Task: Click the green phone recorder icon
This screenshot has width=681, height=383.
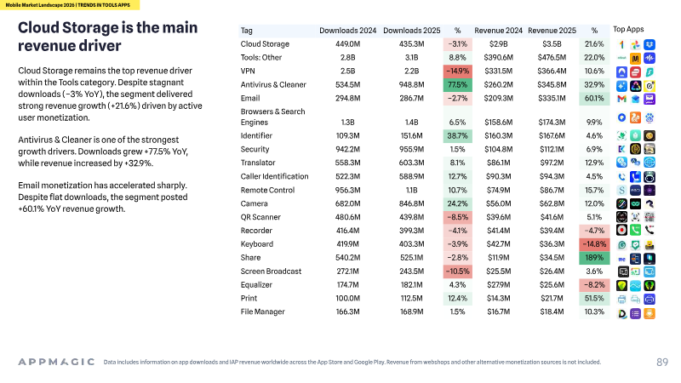Action: 635,230
